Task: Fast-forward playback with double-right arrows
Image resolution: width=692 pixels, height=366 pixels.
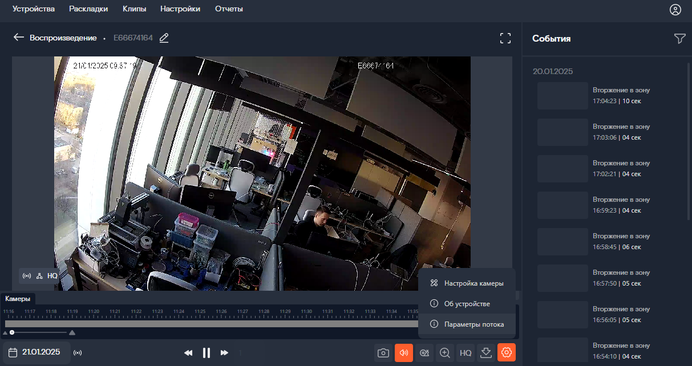Action: 225,353
